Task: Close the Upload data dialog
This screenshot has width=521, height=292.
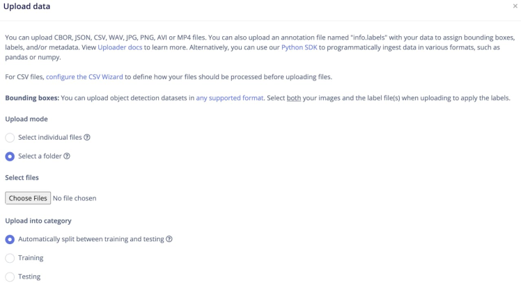Action: tap(515, 6)
